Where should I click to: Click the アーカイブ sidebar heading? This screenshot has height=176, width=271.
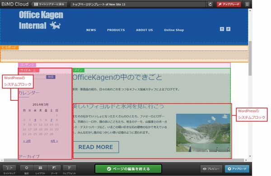[x=29, y=156]
